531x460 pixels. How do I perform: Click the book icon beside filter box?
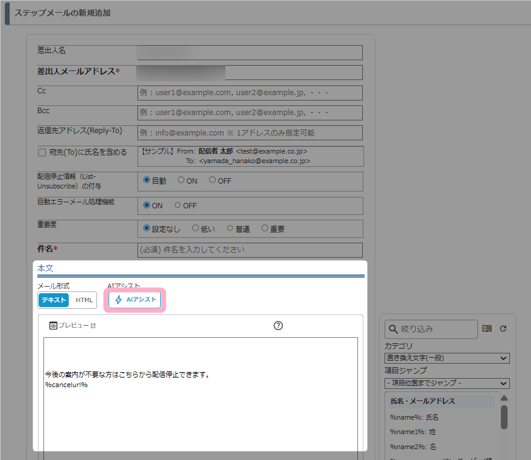tap(487, 329)
